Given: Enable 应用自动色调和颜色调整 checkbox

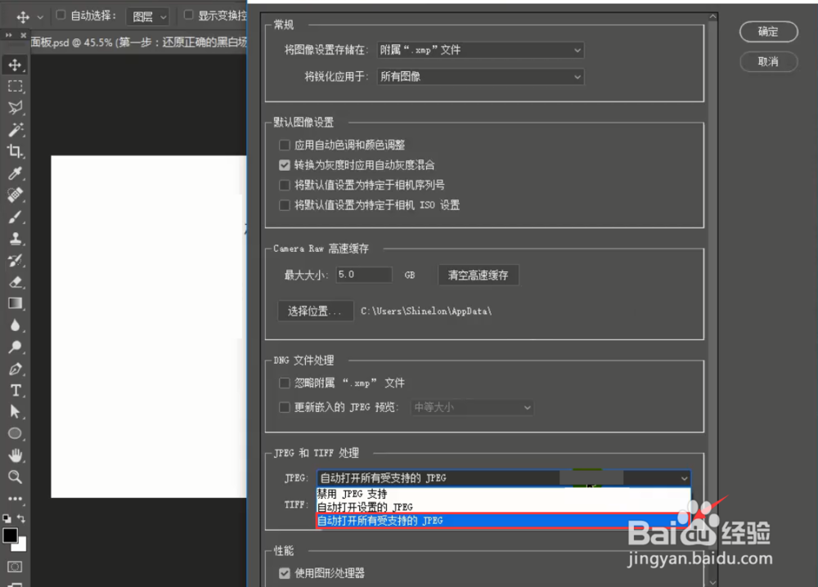Looking at the screenshot, I should click(284, 145).
